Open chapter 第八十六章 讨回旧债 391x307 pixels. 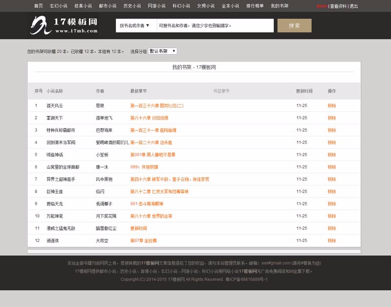pos(149,118)
